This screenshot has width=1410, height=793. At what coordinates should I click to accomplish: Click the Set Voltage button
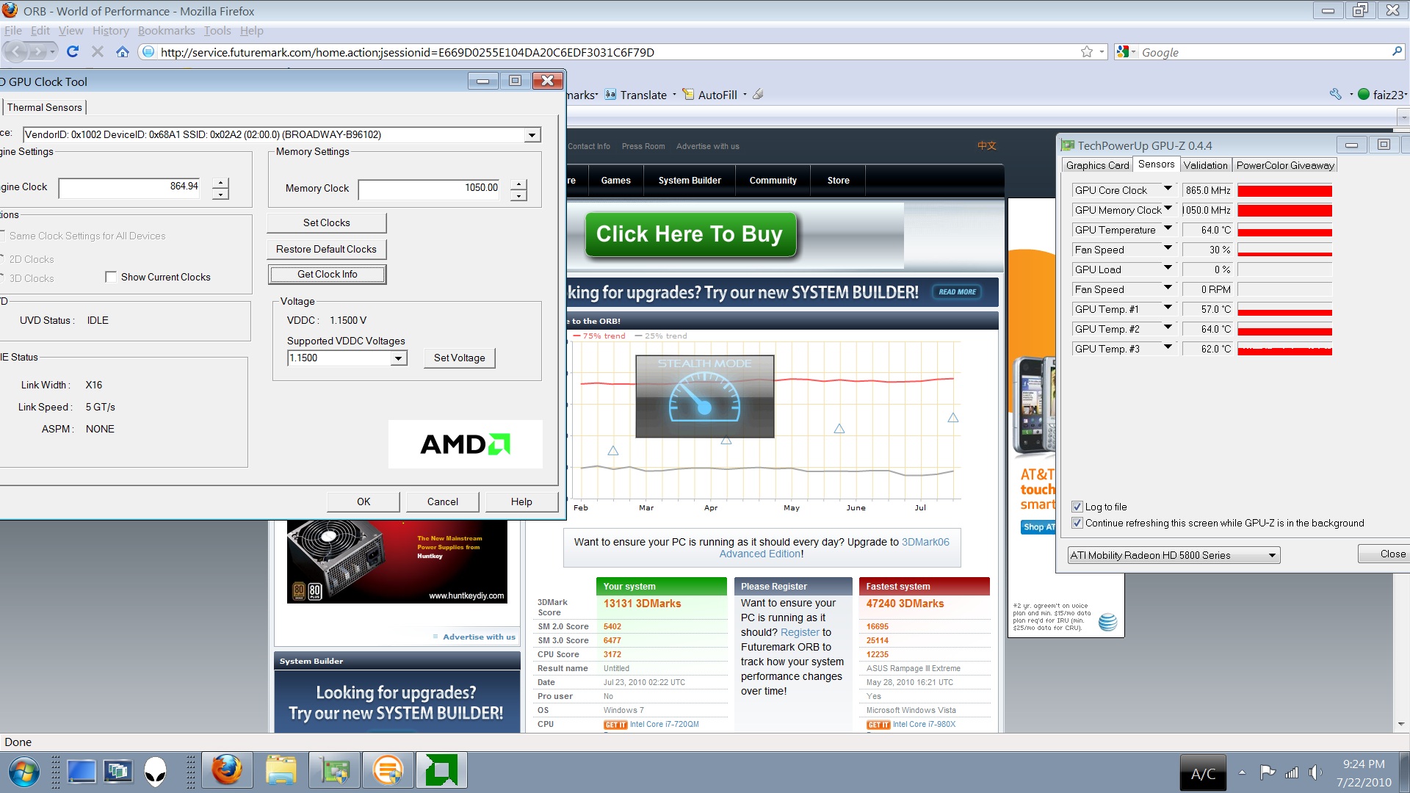pos(459,358)
